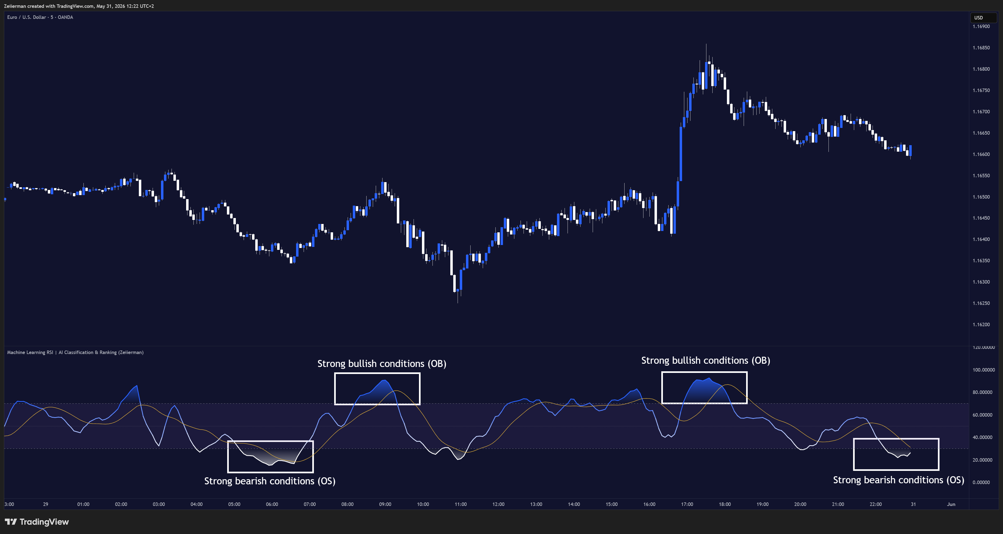Click the 20.00000 RSI scale value
This screenshot has width=1003, height=534.
pyautogui.click(x=982, y=460)
